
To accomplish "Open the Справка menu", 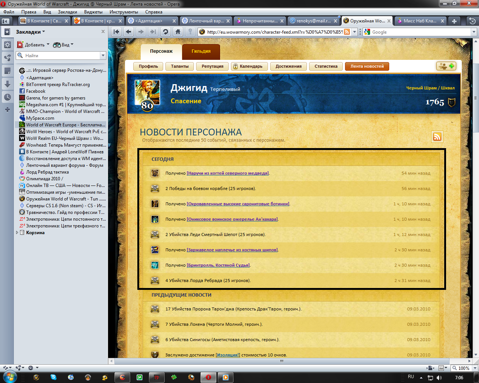I will pyautogui.click(x=154, y=12).
